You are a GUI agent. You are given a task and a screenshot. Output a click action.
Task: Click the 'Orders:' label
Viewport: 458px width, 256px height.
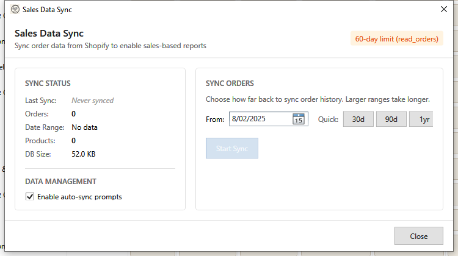coord(37,114)
